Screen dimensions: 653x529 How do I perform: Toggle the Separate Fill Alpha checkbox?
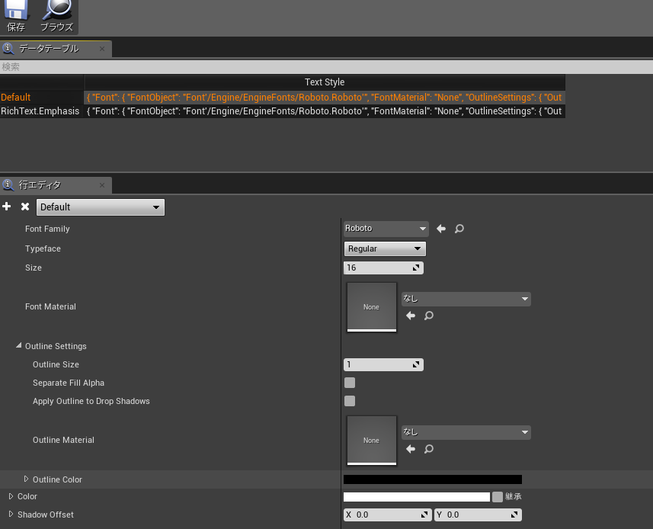[x=349, y=383]
